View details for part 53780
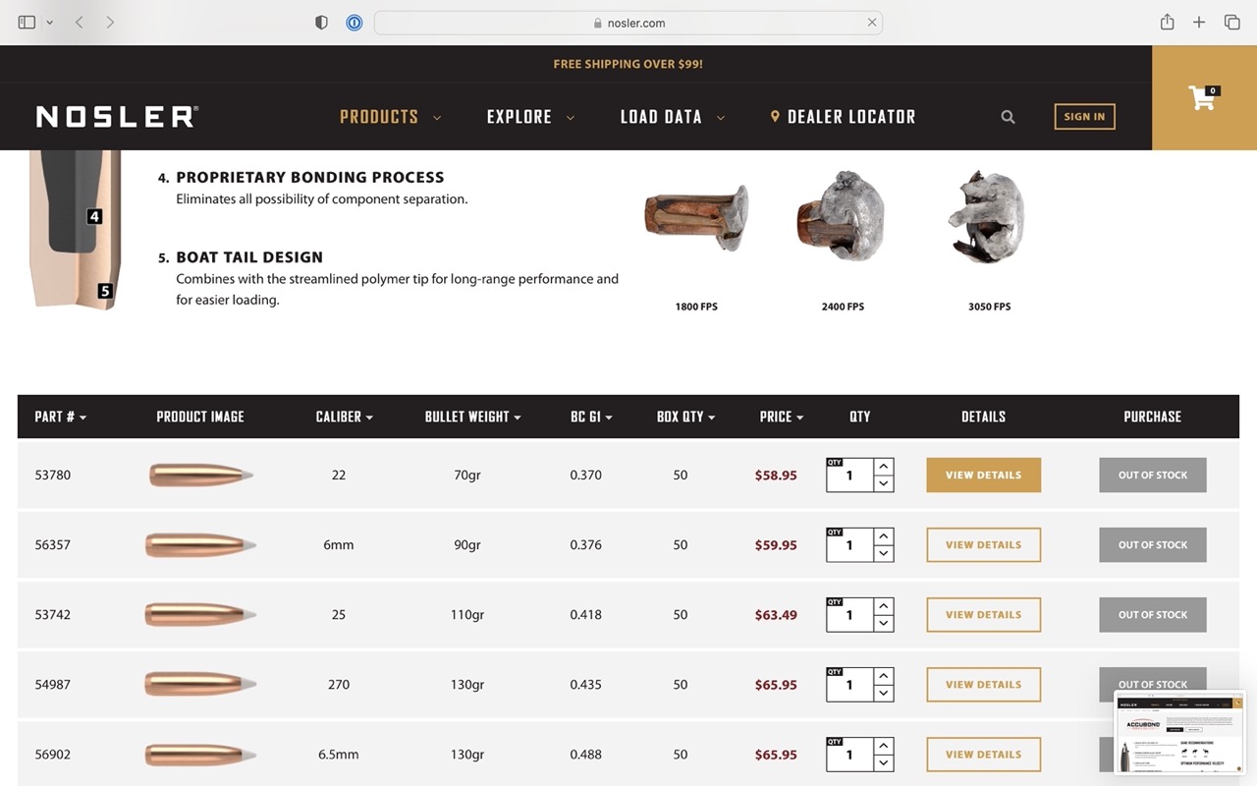 pyautogui.click(x=983, y=476)
